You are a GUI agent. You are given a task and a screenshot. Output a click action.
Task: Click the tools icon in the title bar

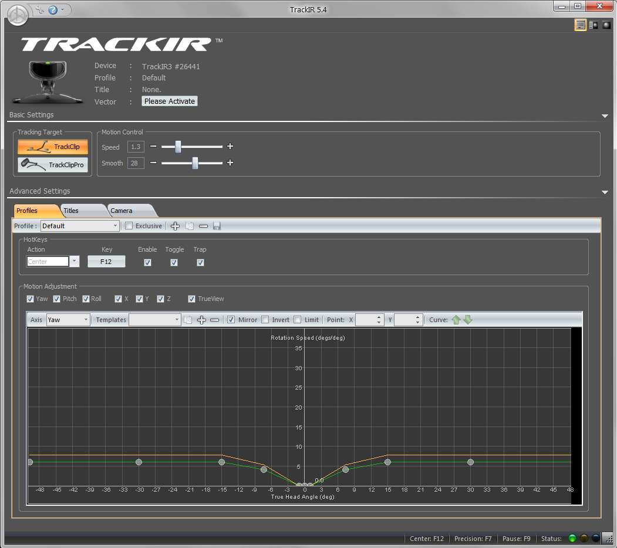click(40, 10)
